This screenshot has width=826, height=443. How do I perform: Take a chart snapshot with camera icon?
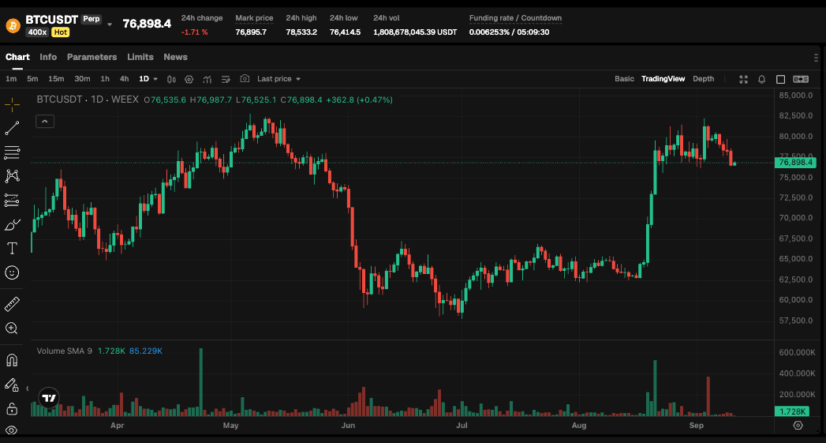pyautogui.click(x=245, y=79)
